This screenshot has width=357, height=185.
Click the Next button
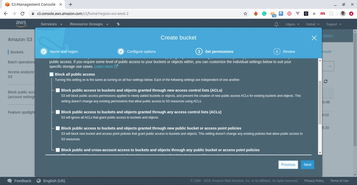click(x=307, y=165)
